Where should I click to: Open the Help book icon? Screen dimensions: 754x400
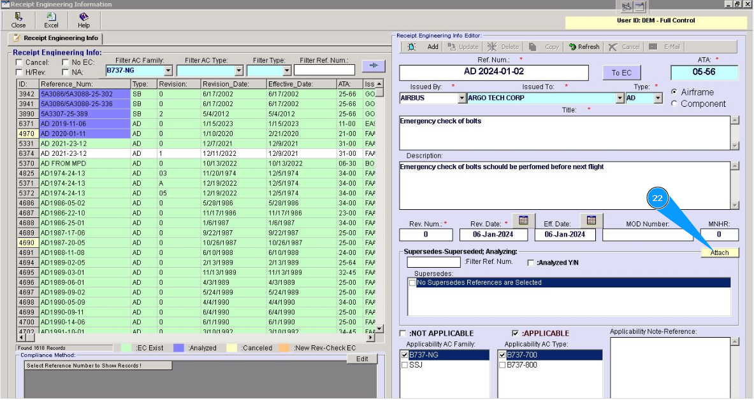pyautogui.click(x=83, y=18)
